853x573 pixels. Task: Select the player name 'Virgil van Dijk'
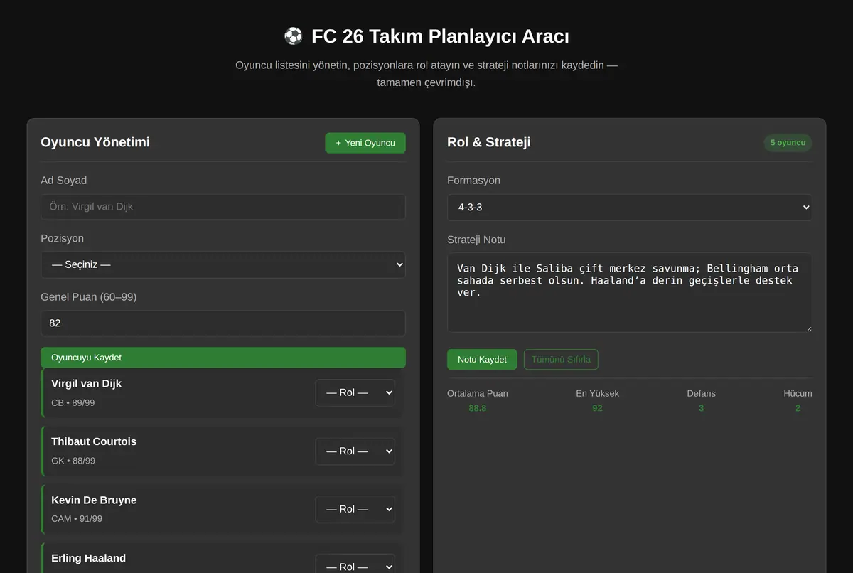click(x=86, y=383)
